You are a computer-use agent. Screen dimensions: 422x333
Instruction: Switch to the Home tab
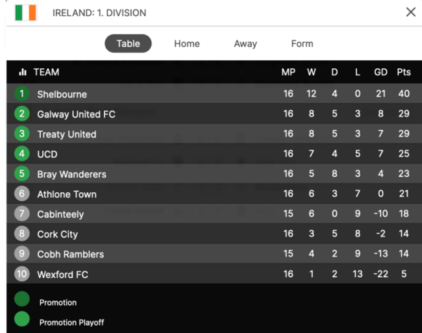click(x=187, y=43)
